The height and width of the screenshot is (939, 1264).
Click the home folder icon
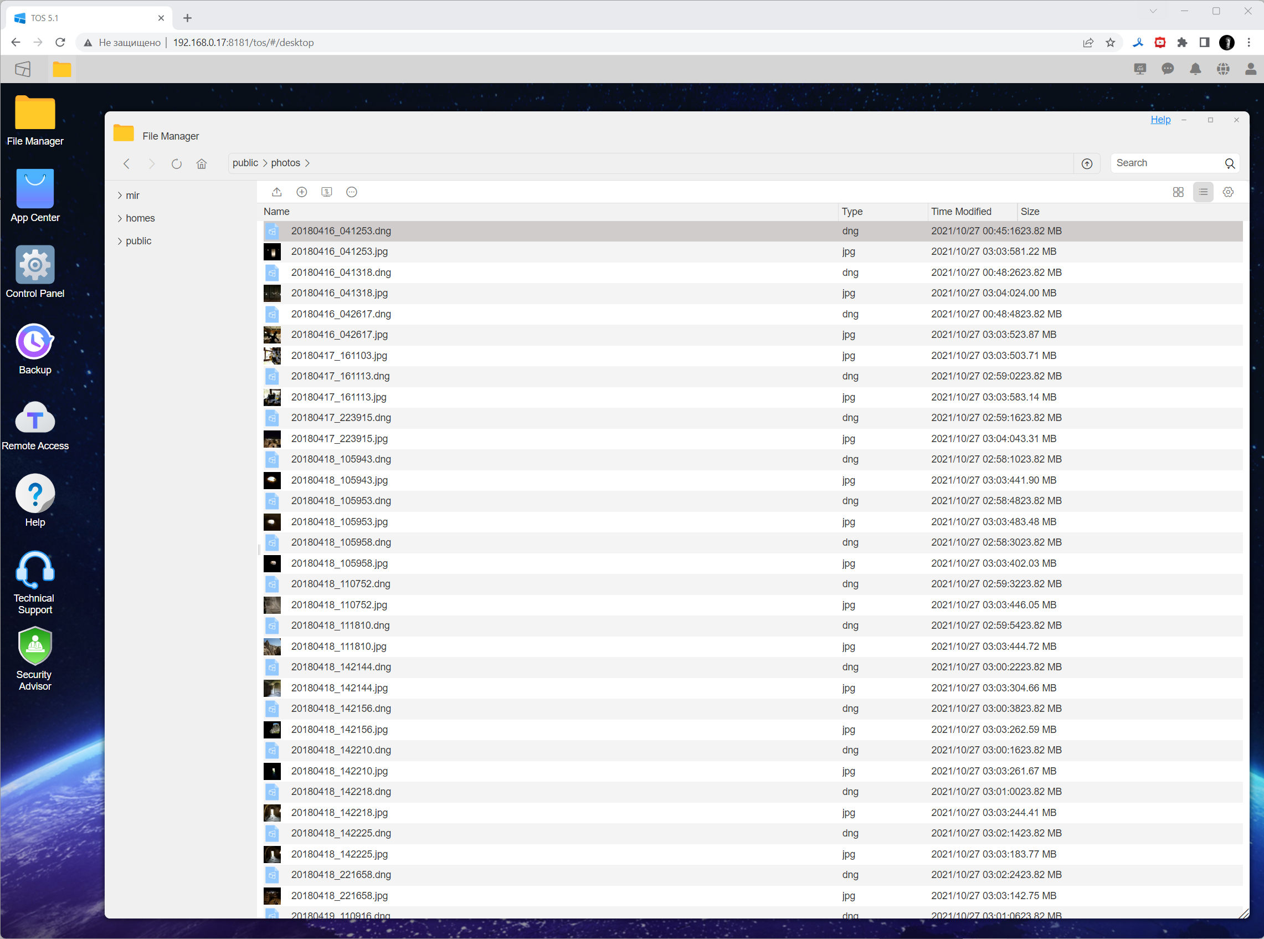(202, 163)
